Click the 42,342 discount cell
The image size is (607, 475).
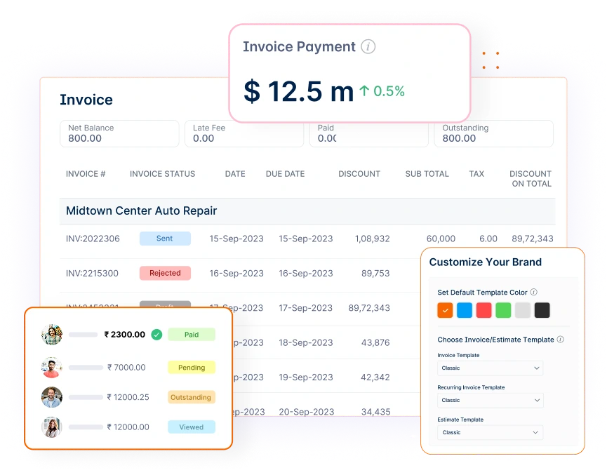[375, 377]
